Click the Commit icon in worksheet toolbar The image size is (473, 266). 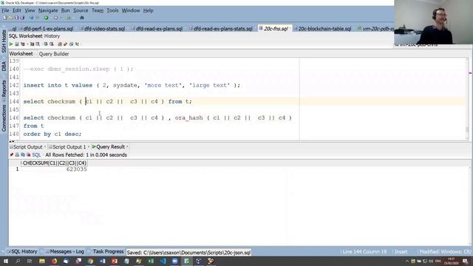[x=46, y=44]
